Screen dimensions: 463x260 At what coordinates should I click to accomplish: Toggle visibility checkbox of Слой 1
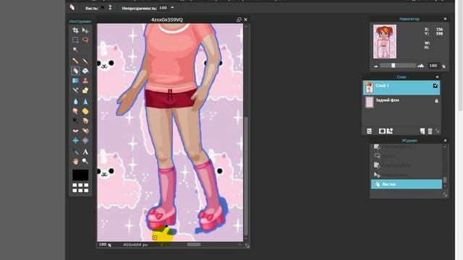[x=436, y=86]
